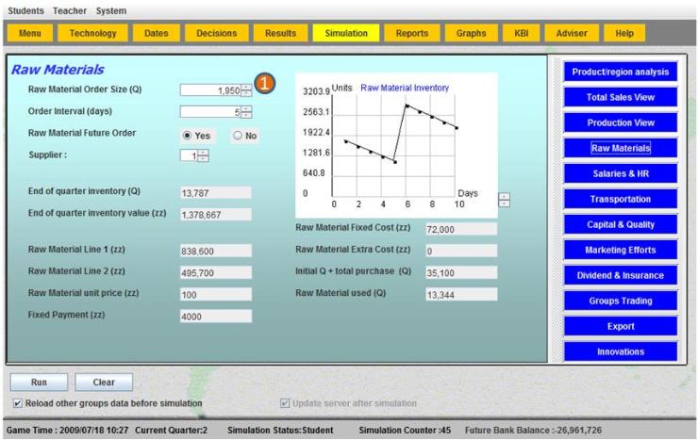Click the orange number 1 marker
Screen dimensions: 698x440
[x=266, y=87]
